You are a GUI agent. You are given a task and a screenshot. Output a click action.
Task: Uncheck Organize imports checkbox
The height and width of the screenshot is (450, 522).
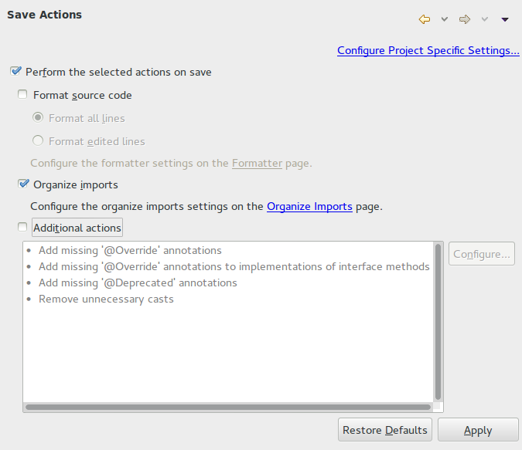(x=23, y=184)
